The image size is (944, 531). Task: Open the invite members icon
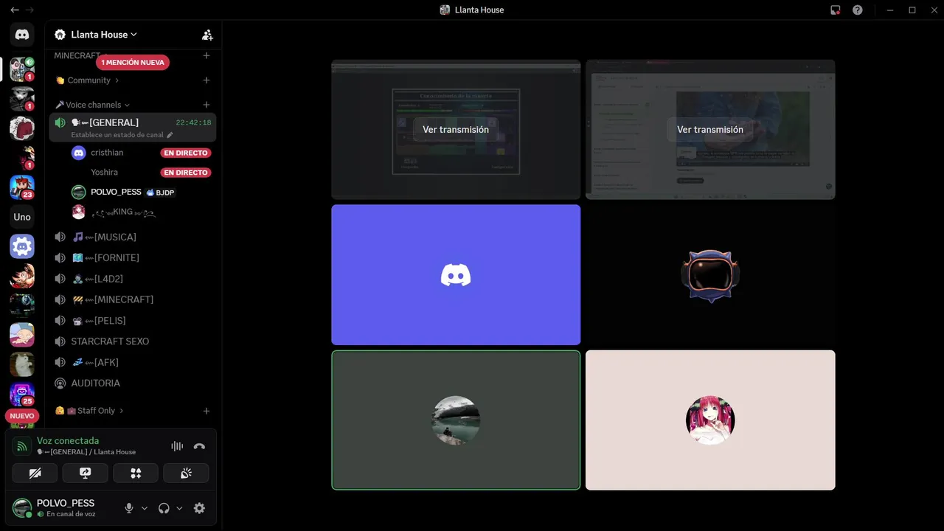pyautogui.click(x=207, y=35)
